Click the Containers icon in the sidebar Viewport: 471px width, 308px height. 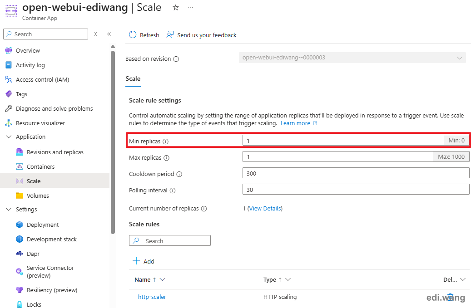click(20, 166)
